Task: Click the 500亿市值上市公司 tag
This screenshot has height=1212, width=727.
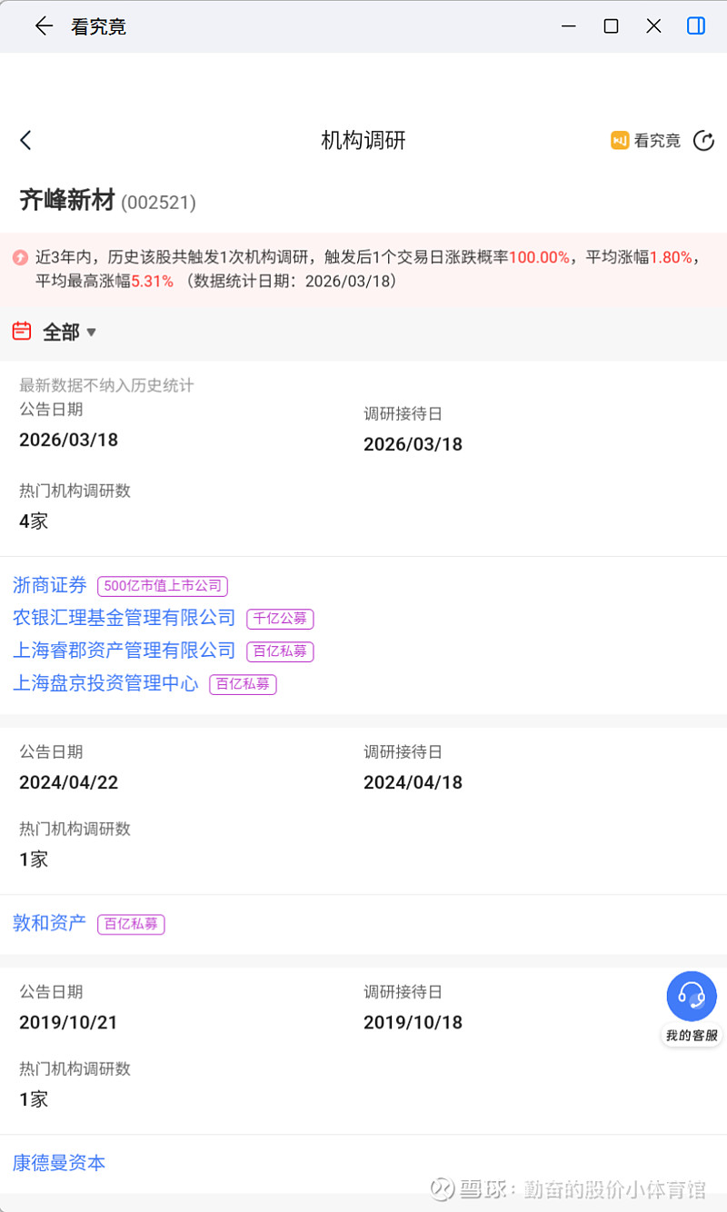Action: [x=162, y=586]
